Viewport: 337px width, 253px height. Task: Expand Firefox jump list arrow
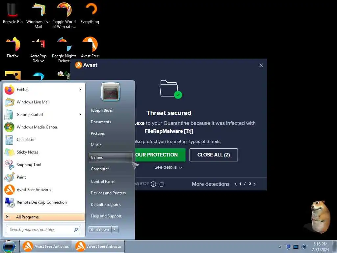point(80,90)
